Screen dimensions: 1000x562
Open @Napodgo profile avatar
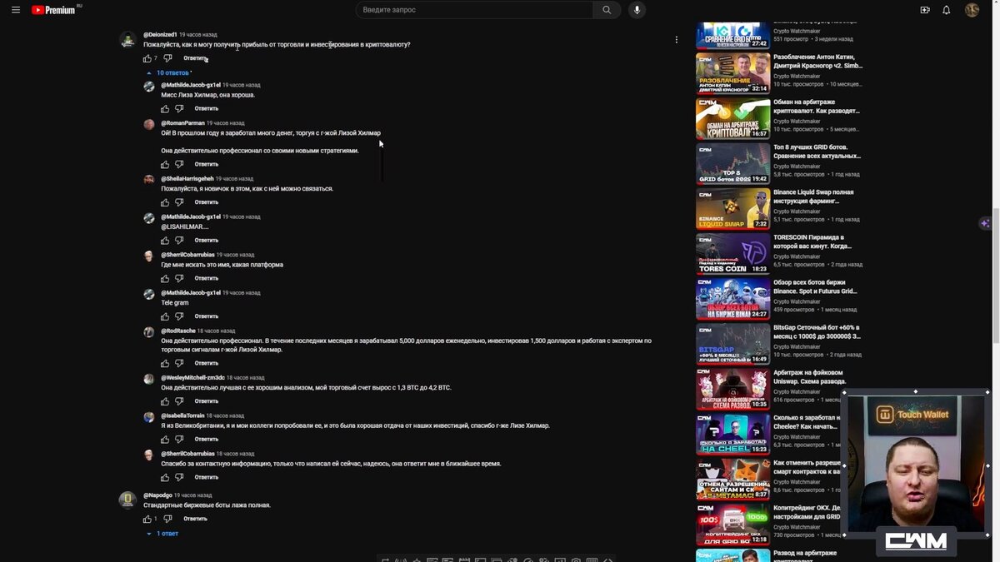(x=127, y=500)
